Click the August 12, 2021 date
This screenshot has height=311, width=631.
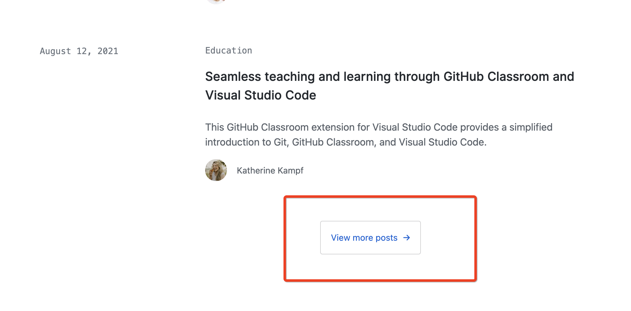(79, 51)
